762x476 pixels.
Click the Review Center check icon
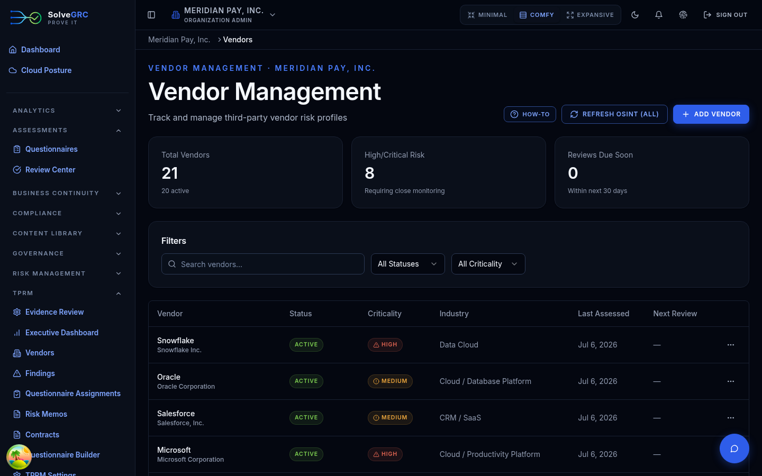pyautogui.click(x=17, y=170)
